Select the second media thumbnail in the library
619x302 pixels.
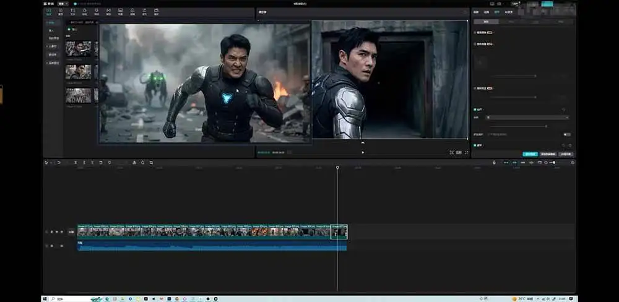point(78,72)
